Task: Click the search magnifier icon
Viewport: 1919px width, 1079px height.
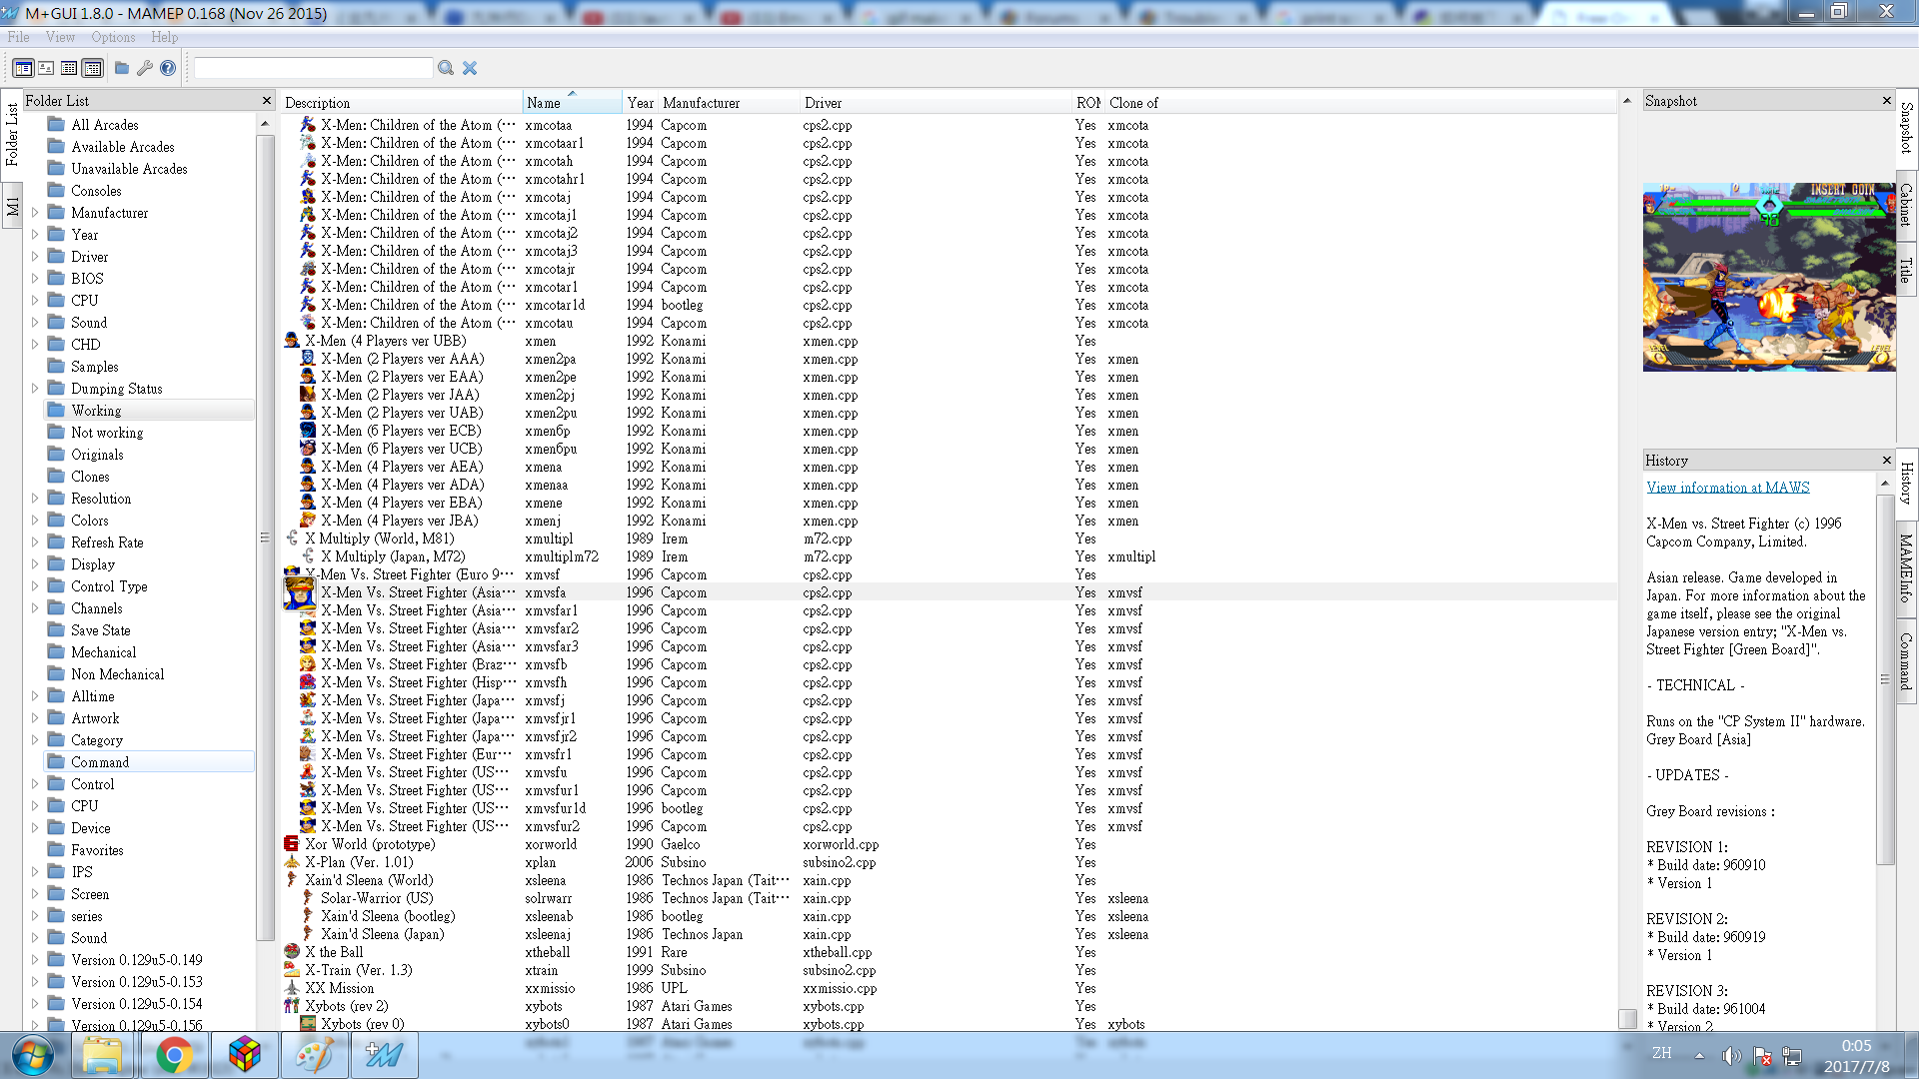Action: click(446, 68)
